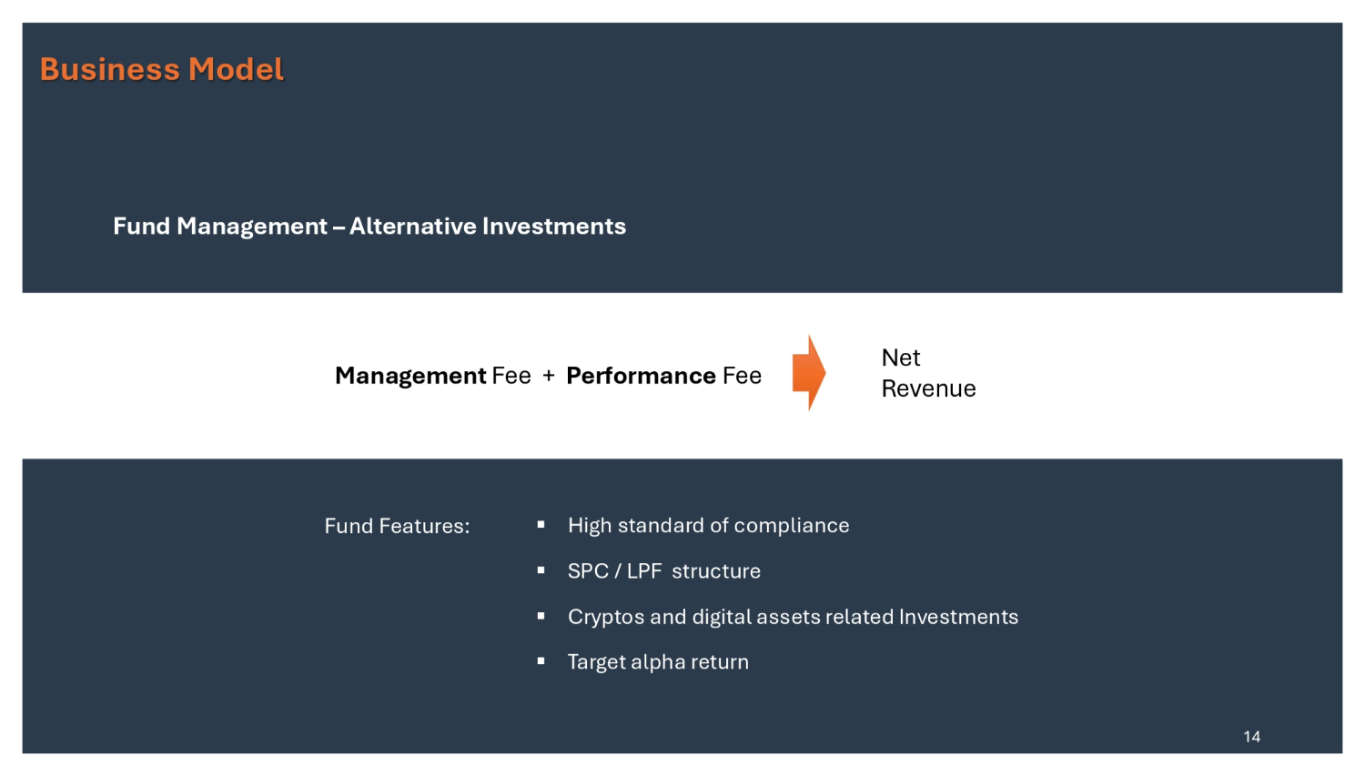The height and width of the screenshot is (776, 1365).
Task: Click the Fund Features: label
Action: 397,526
